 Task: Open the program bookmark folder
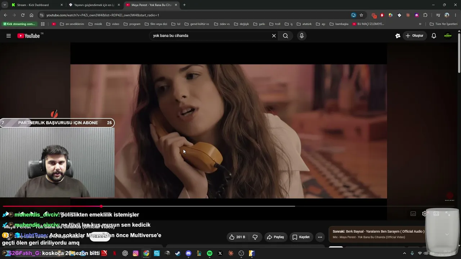[132, 24]
